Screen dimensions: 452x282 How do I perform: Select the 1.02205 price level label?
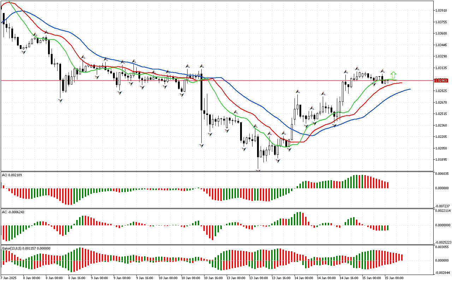(x=442, y=136)
